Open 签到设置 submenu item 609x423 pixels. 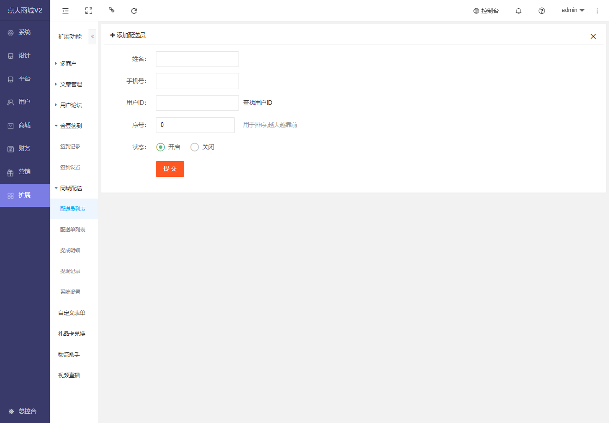[x=74, y=167]
